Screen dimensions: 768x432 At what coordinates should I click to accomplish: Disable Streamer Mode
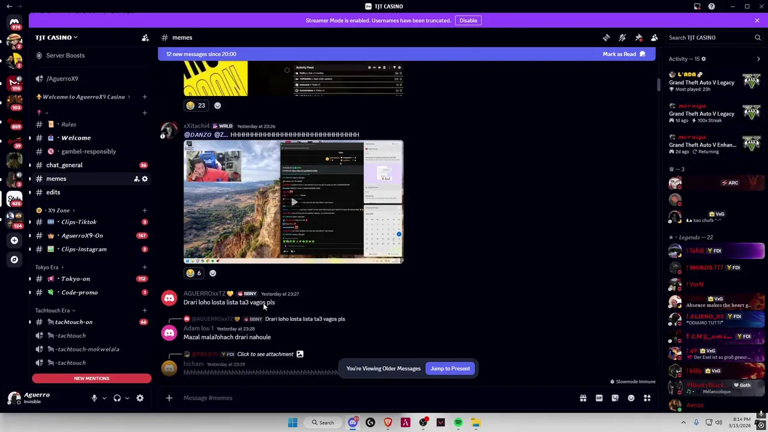[468, 20]
